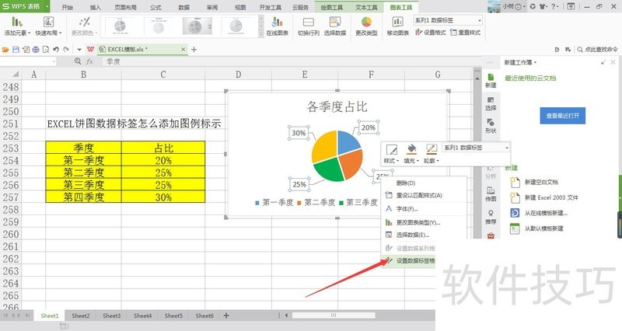622x331 pixels.
Task: Click 移动图表 move chart in the ribbon
Action: (x=397, y=26)
